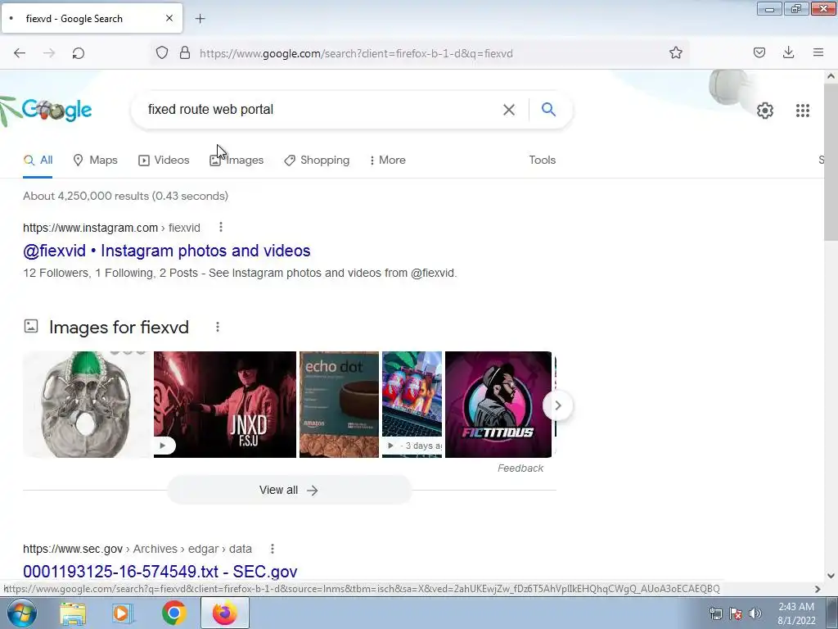Open network status icon in tray
The width and height of the screenshot is (838, 629).
(x=715, y=613)
